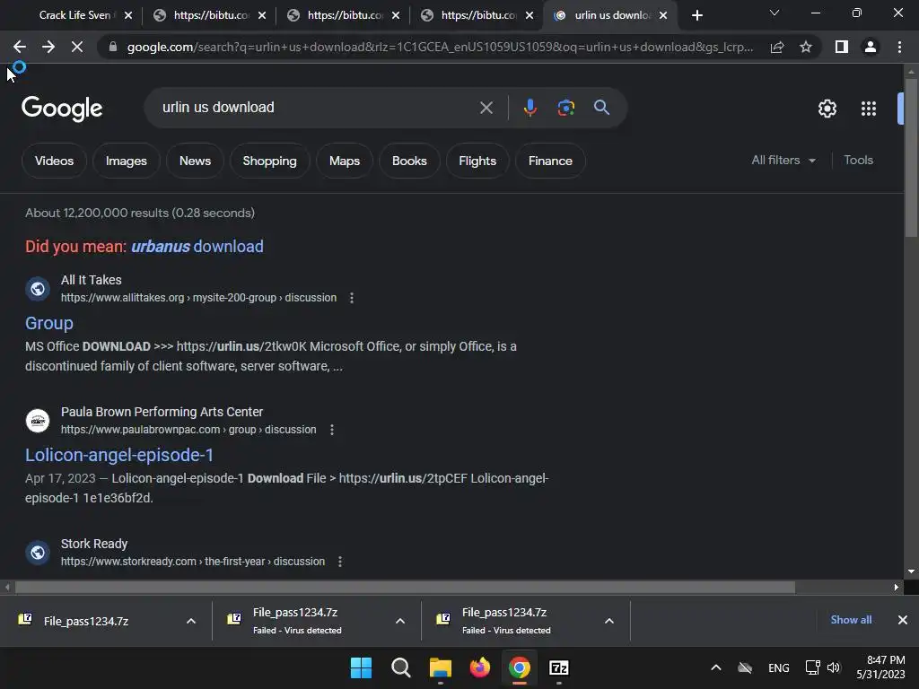Open Windows taskbar search
The image size is (919, 689).
pos(401,667)
